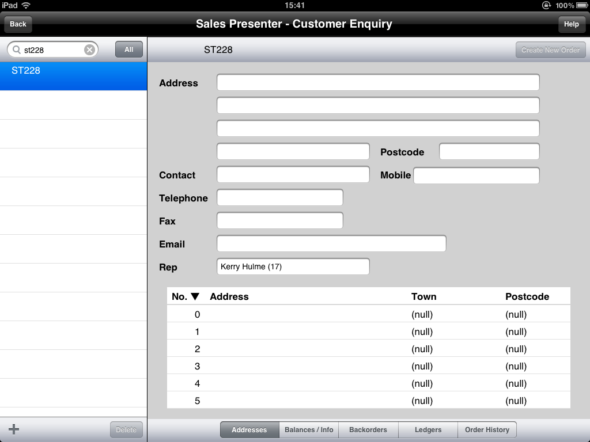The width and height of the screenshot is (590, 442).
Task: Tap the magnifying glass search icon
Action: (16, 50)
